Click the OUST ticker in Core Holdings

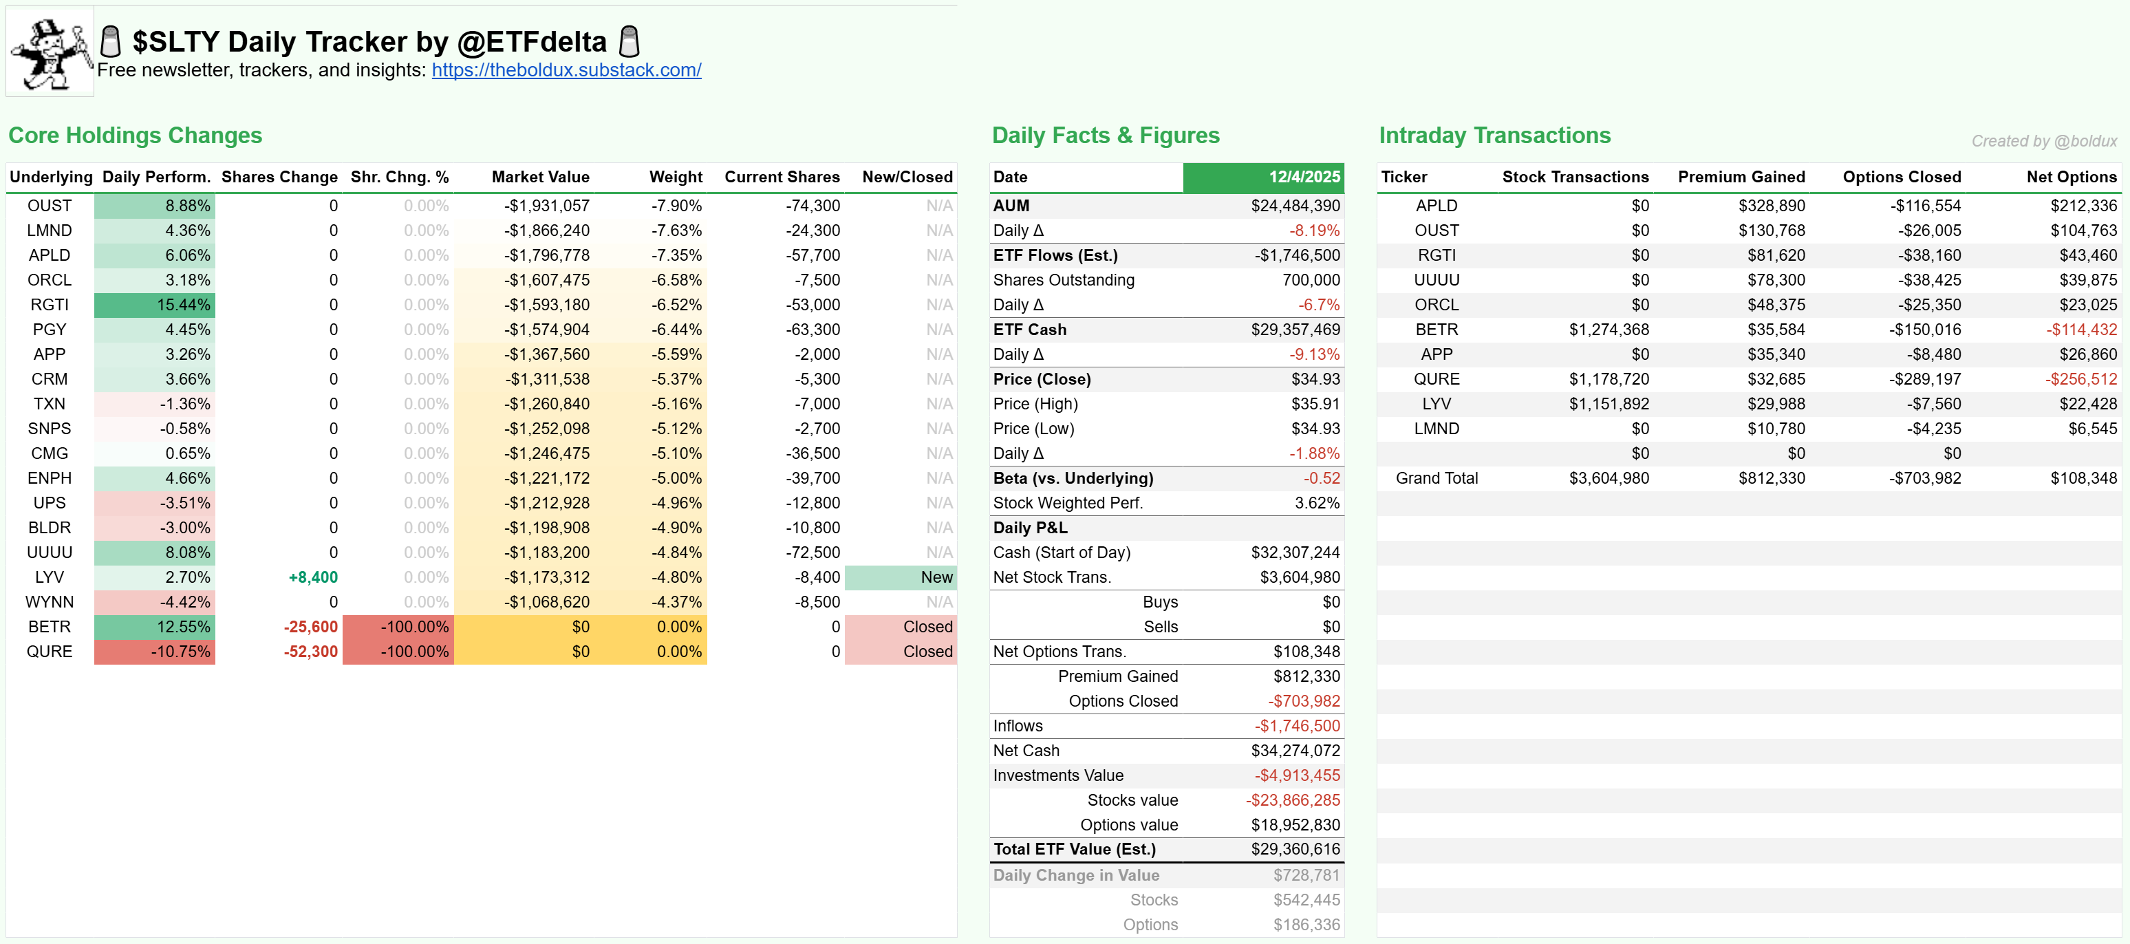50,206
